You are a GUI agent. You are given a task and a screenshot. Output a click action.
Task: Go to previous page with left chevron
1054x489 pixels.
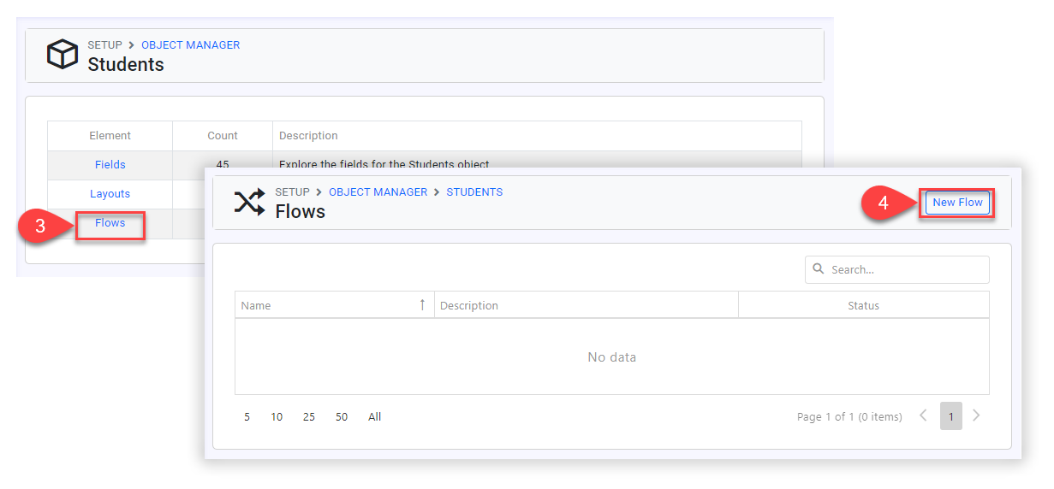pos(923,416)
